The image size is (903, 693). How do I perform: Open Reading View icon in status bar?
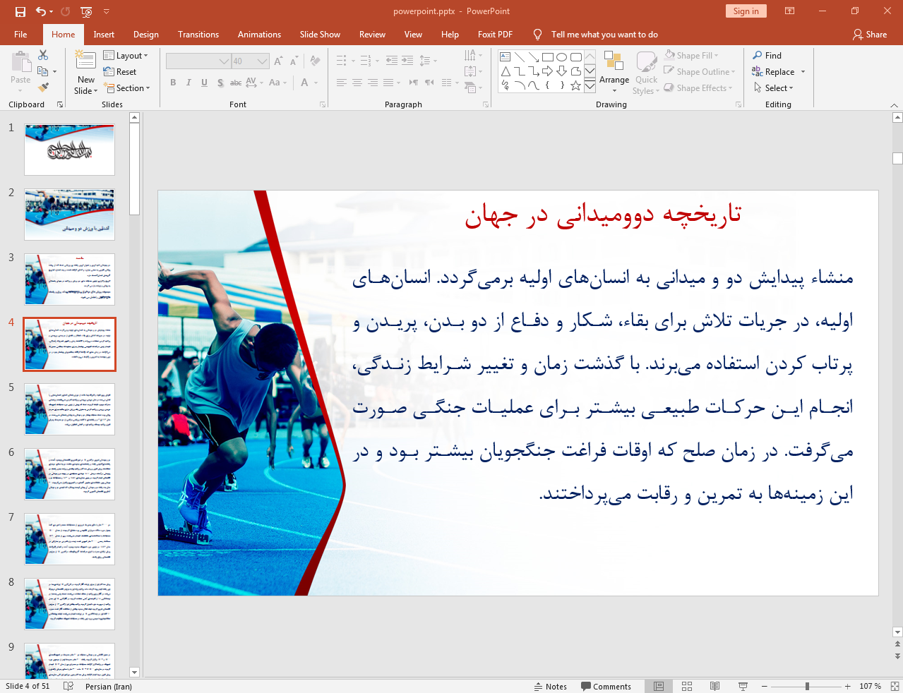(x=714, y=686)
